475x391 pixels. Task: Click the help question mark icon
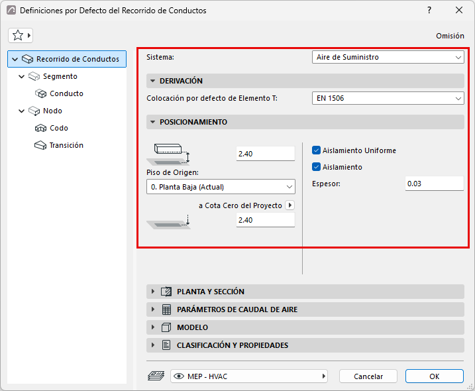(429, 10)
